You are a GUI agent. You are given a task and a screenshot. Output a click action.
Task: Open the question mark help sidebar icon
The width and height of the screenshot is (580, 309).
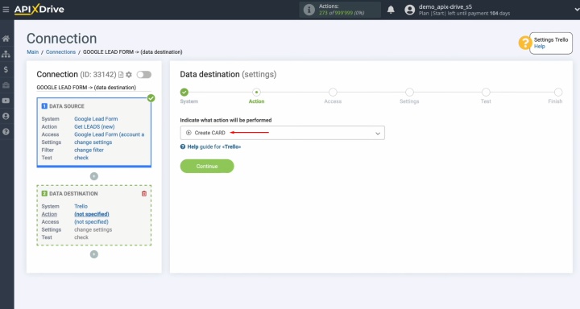click(6, 132)
